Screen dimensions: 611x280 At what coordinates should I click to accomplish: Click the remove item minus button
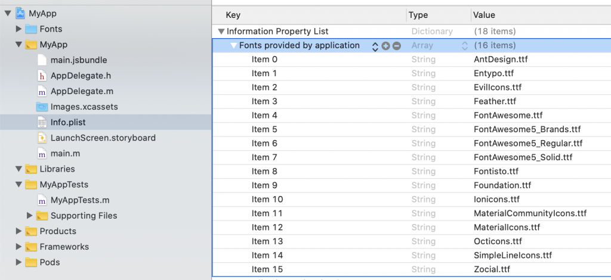(x=397, y=46)
